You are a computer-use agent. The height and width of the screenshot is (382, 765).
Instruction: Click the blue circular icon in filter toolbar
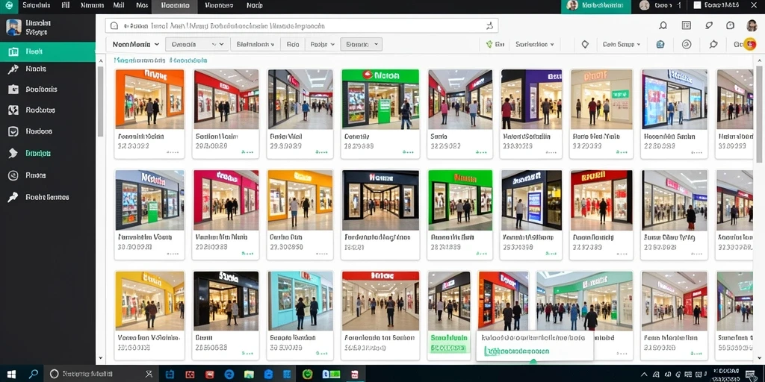tap(660, 44)
